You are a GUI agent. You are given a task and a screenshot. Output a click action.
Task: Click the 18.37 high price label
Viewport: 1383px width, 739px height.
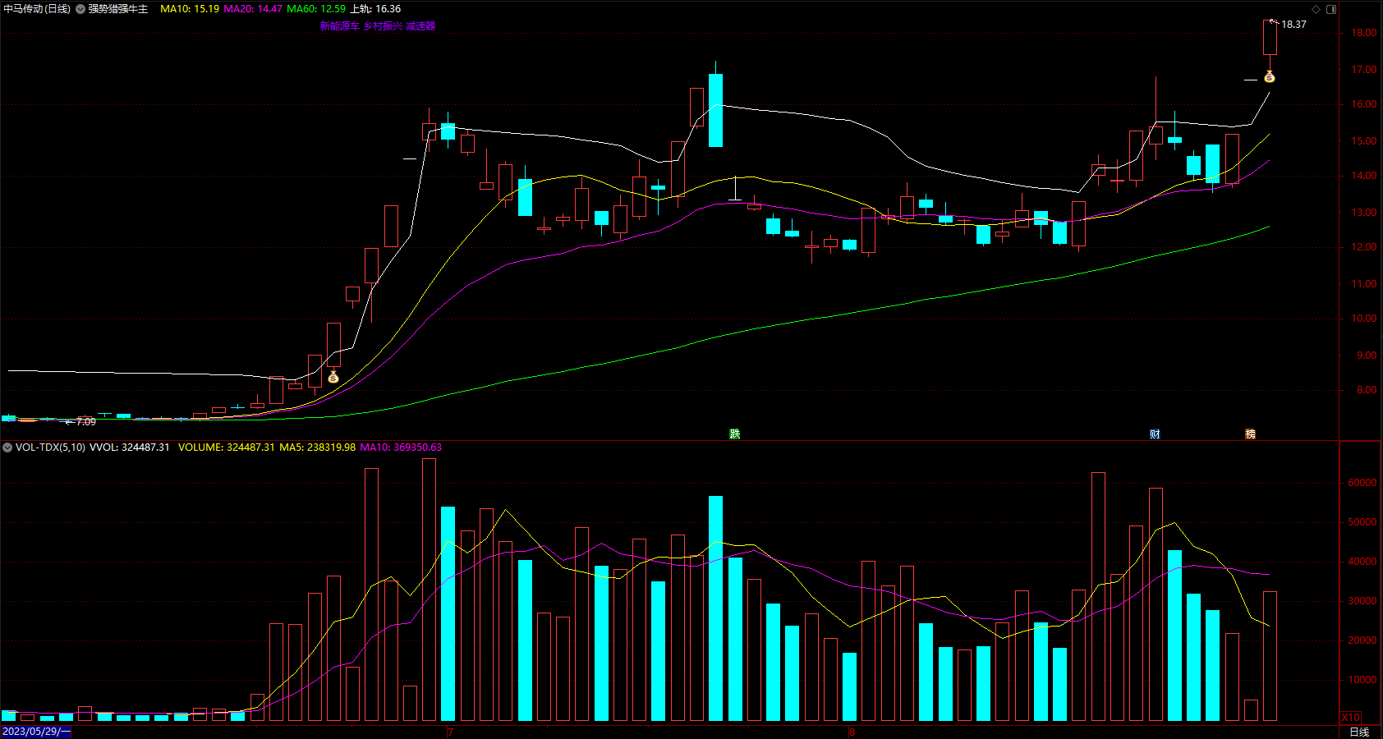1293,25
